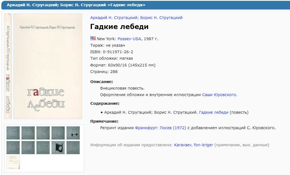Enlarge the book spine image
Viewport: 290px width, 175px height.
(8, 66)
